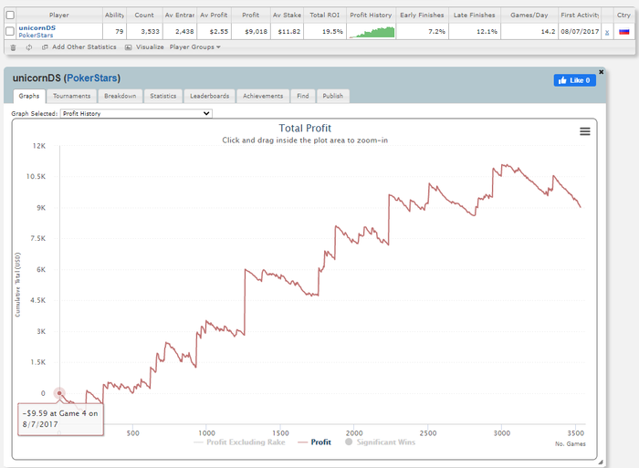Sort by the First Activity column header
Viewport: 639px width, 468px height.
(580, 16)
